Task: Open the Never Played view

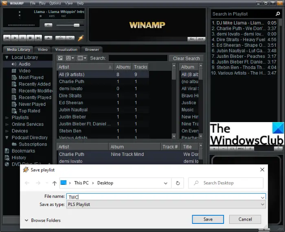Action: 32,104
